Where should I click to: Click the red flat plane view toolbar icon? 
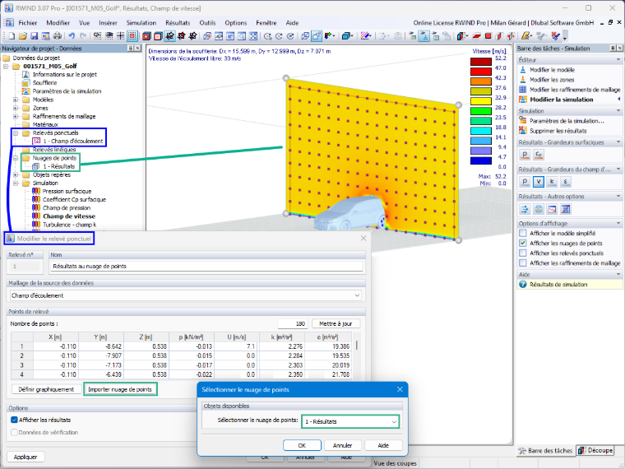(x=477, y=36)
